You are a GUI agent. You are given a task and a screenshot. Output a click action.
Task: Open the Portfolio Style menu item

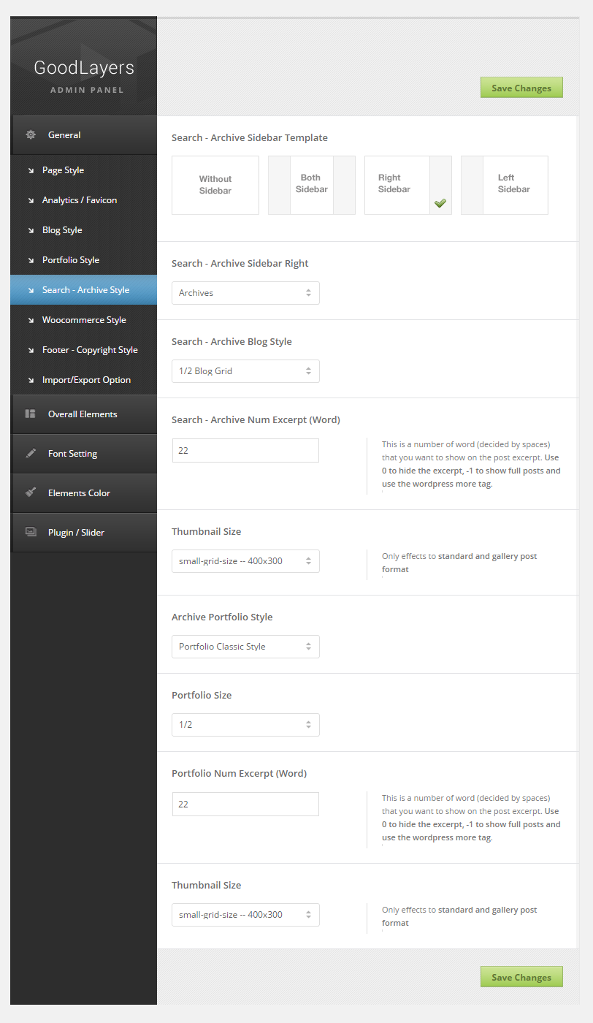pyautogui.click(x=71, y=260)
